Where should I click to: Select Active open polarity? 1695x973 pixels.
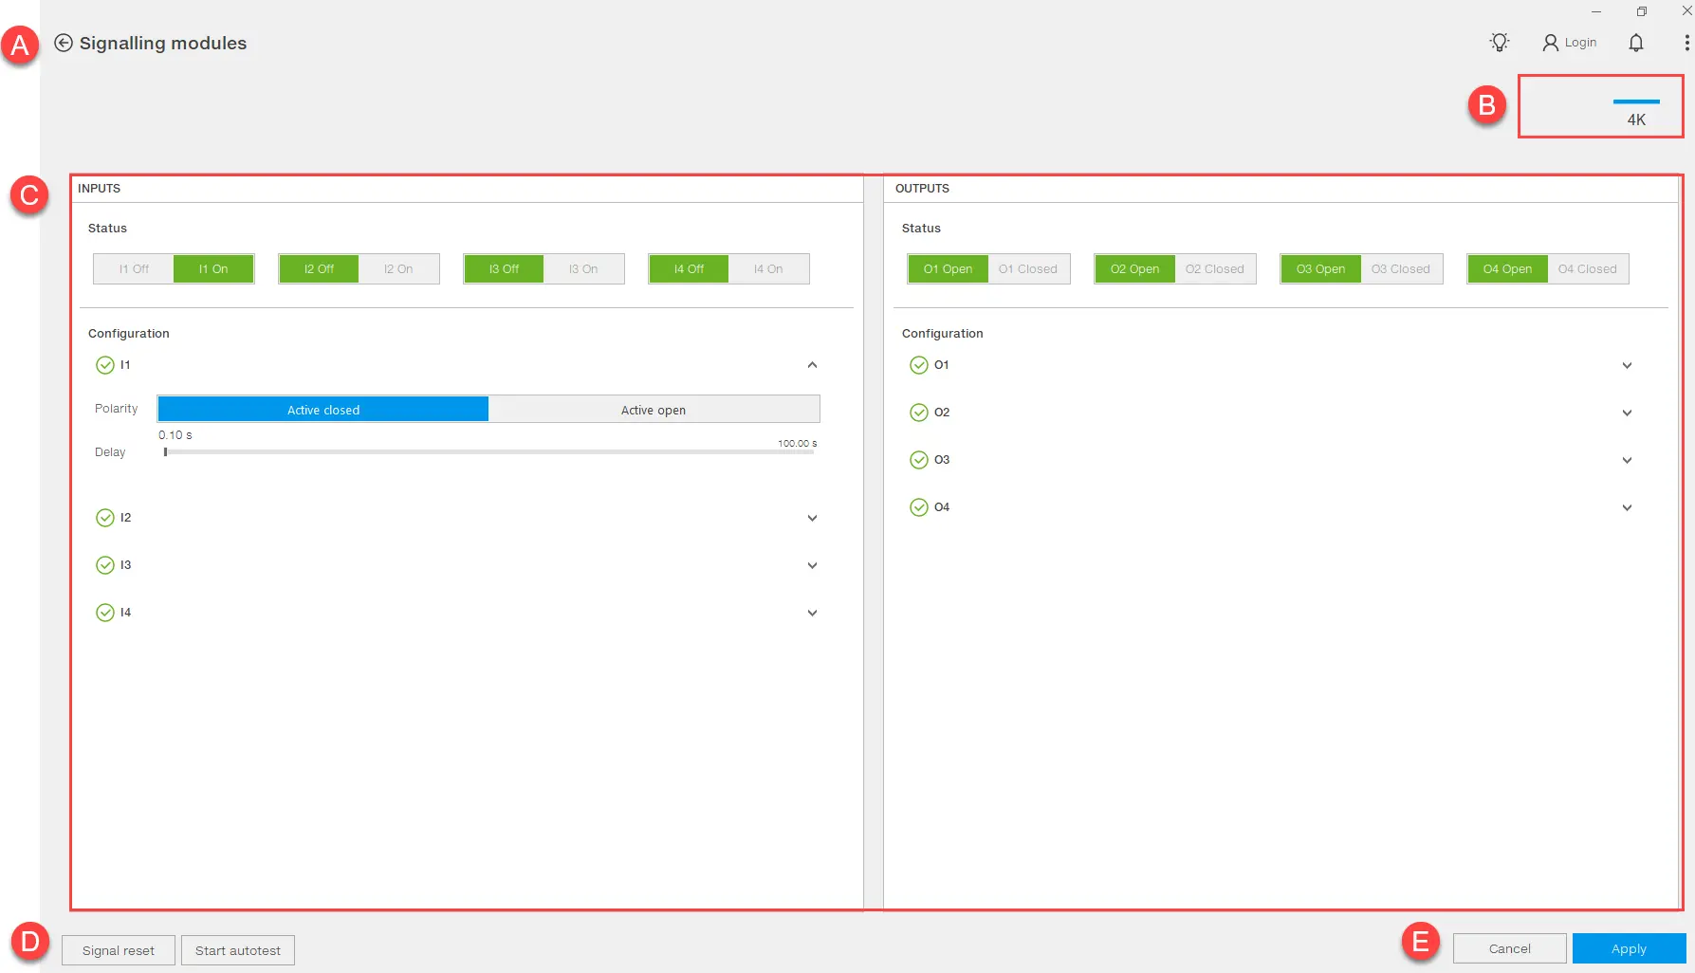coord(654,410)
